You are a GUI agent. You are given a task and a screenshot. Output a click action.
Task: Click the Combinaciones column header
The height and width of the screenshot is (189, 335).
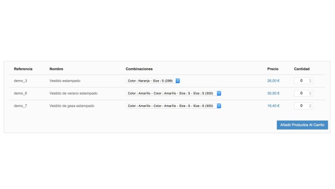point(139,69)
